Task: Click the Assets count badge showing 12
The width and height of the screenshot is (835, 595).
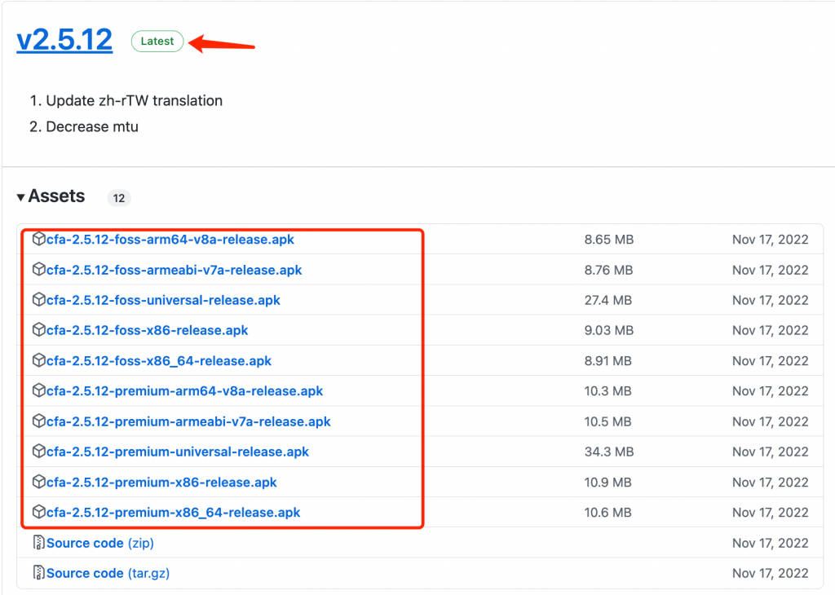Action: pos(119,198)
